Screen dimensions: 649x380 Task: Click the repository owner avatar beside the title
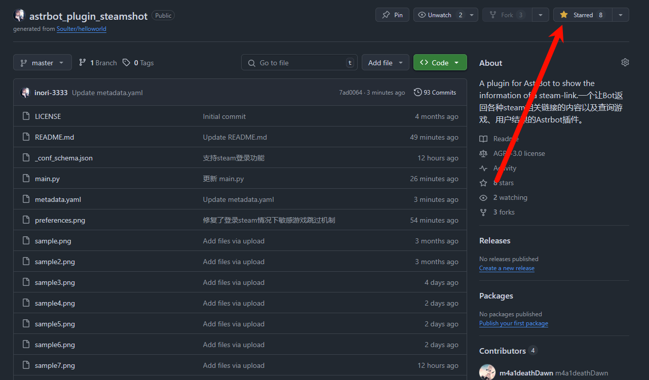19,15
